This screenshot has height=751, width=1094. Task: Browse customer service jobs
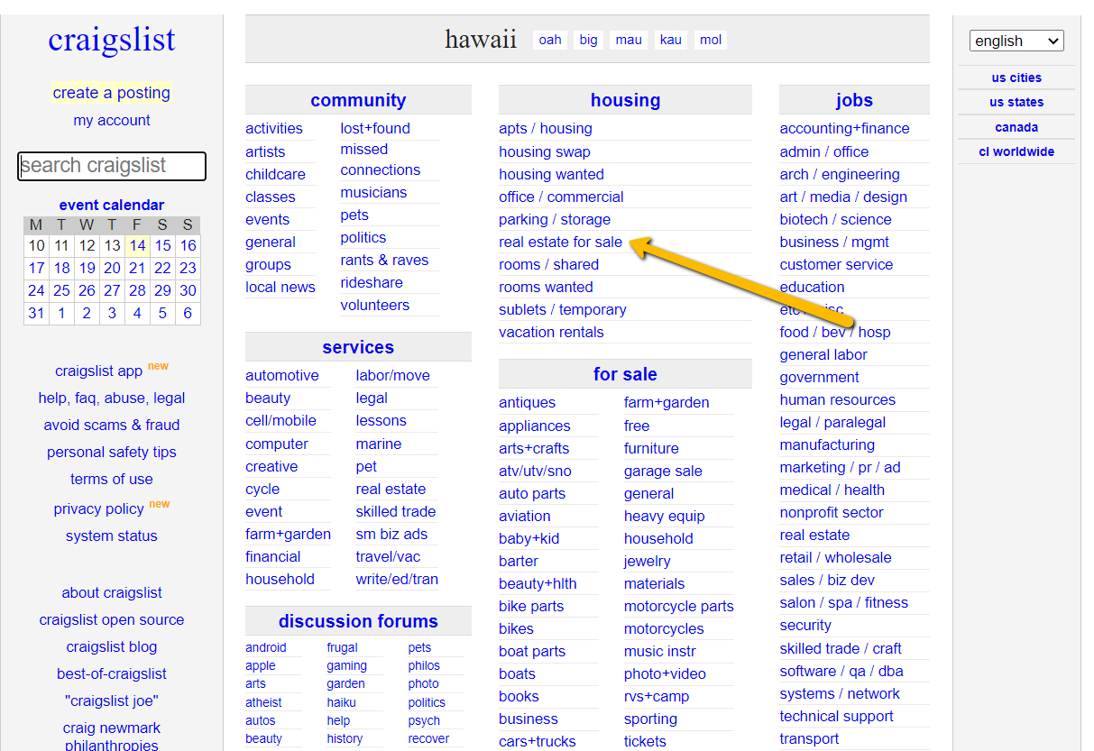coord(836,264)
